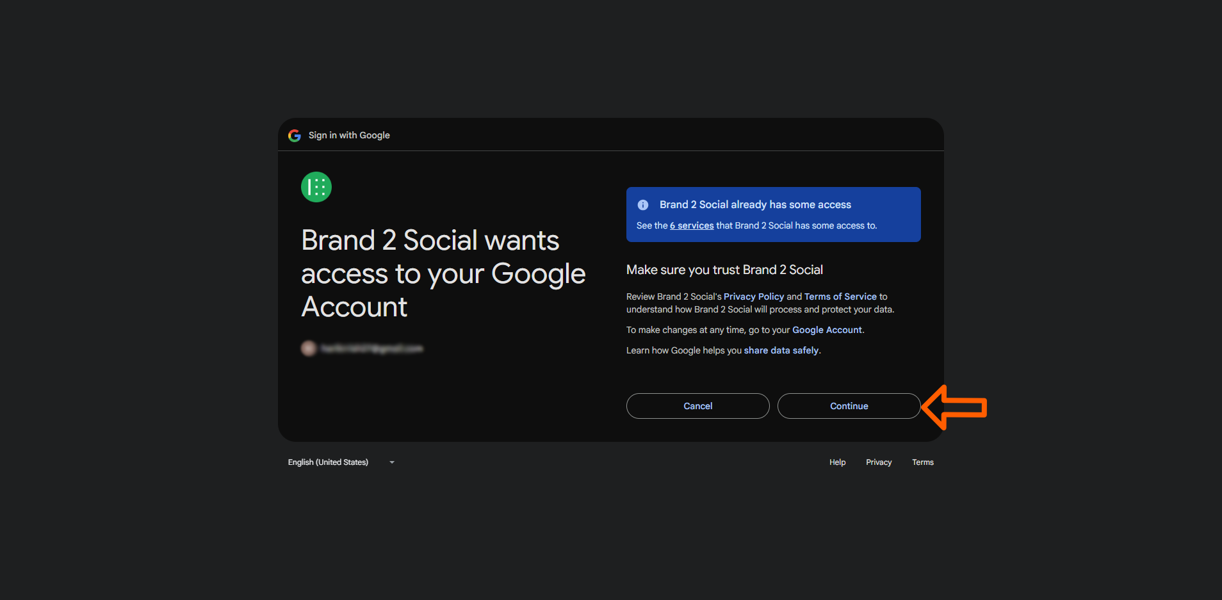Open the Terms of Service link
Viewport: 1222px width, 600px height.
pos(840,296)
